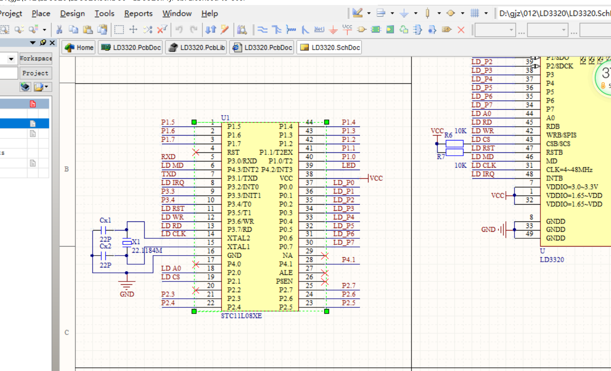Select the Place Sheet Symbol icon
The image size is (611, 371).
(376, 30)
